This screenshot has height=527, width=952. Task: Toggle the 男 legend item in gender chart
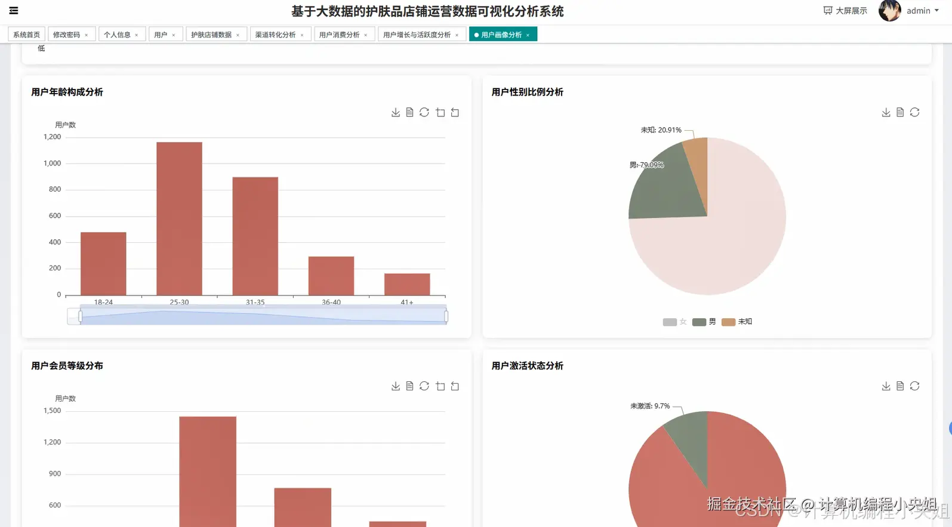pos(704,322)
